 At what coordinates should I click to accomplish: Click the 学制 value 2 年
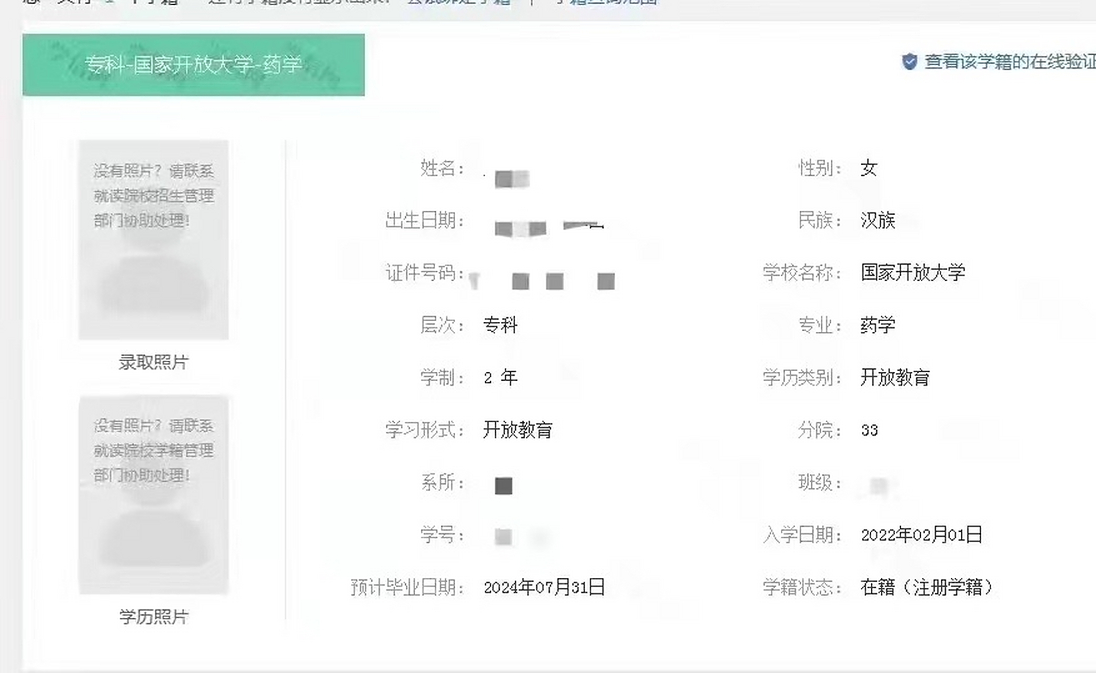click(500, 378)
